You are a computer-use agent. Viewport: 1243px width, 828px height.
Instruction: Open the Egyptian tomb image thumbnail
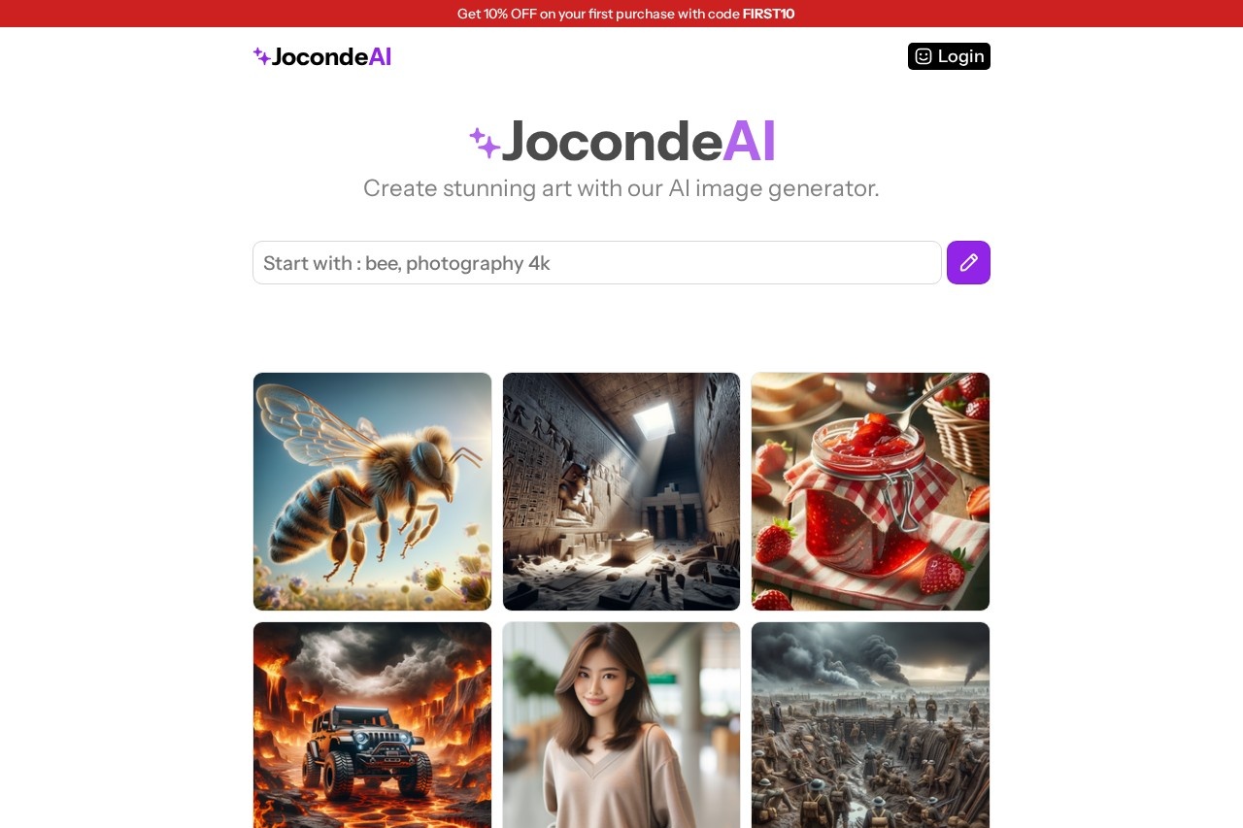(621, 491)
